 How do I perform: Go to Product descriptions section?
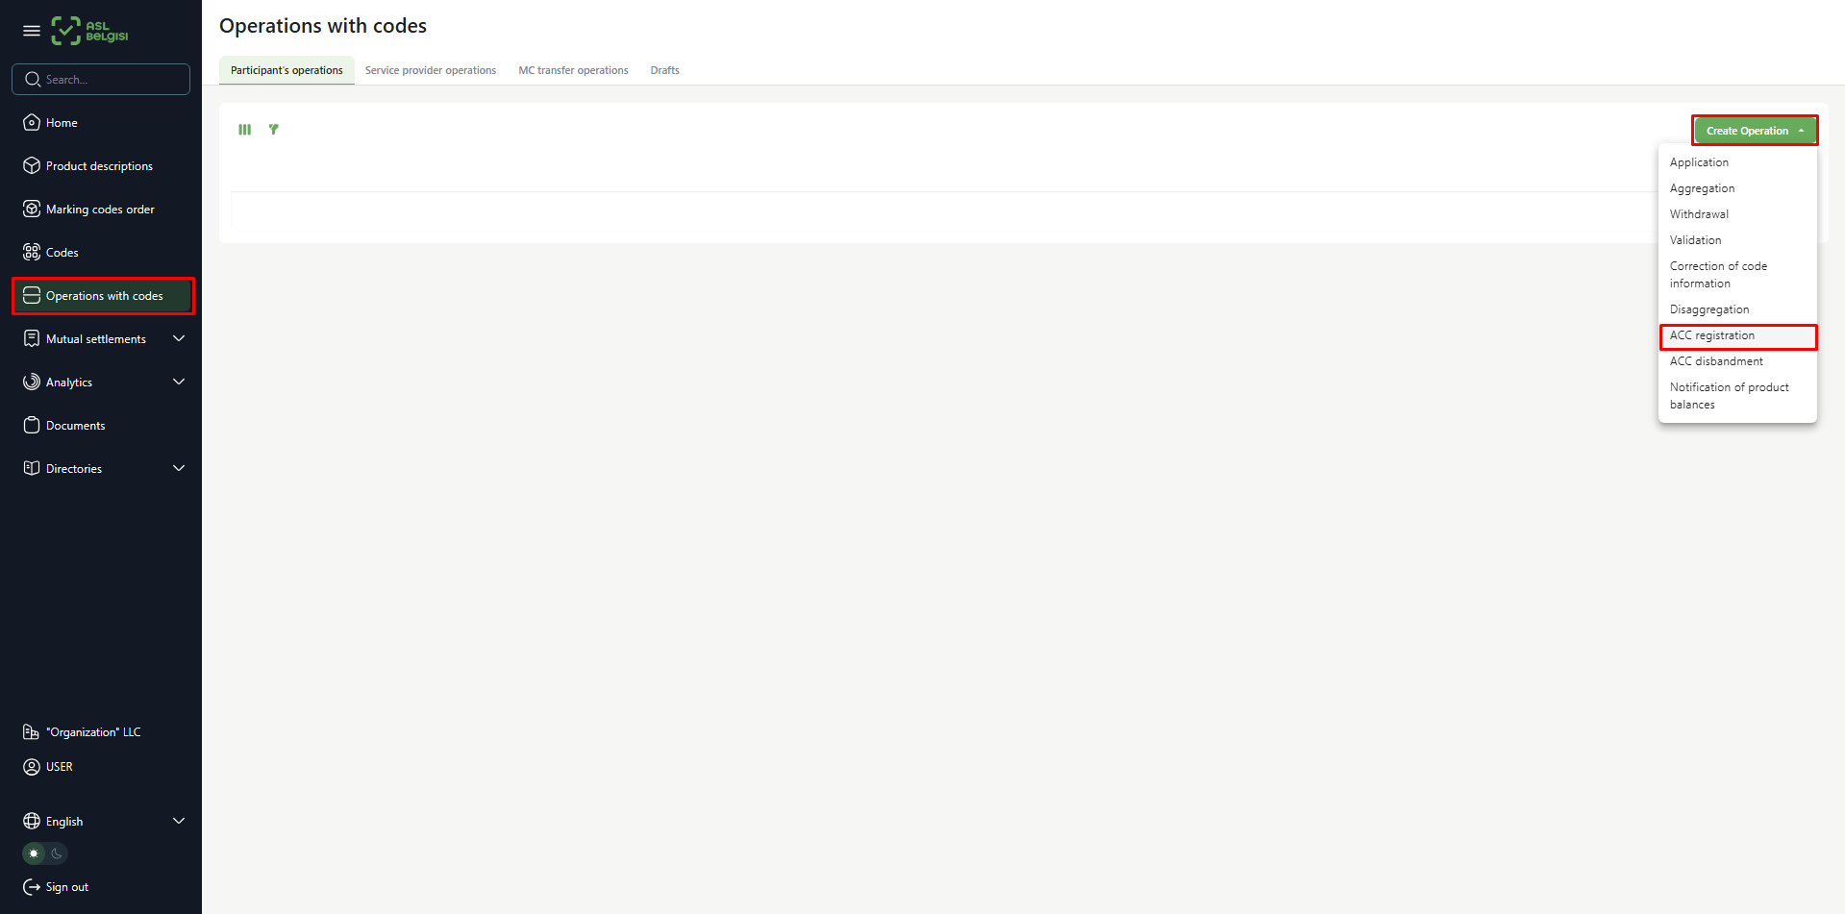click(x=99, y=166)
